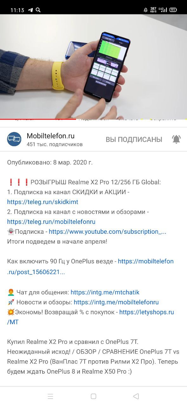Tap the muted notifications bell status icon
This screenshot has width=187, height=406.
[x=145, y=10]
